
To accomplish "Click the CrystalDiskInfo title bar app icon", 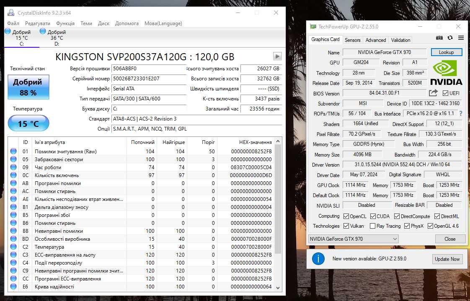I will [x=11, y=13].
